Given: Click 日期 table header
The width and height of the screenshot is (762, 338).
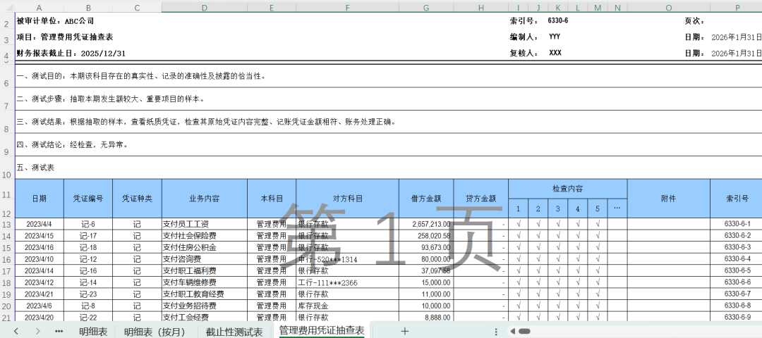Looking at the screenshot, I should coord(40,199).
